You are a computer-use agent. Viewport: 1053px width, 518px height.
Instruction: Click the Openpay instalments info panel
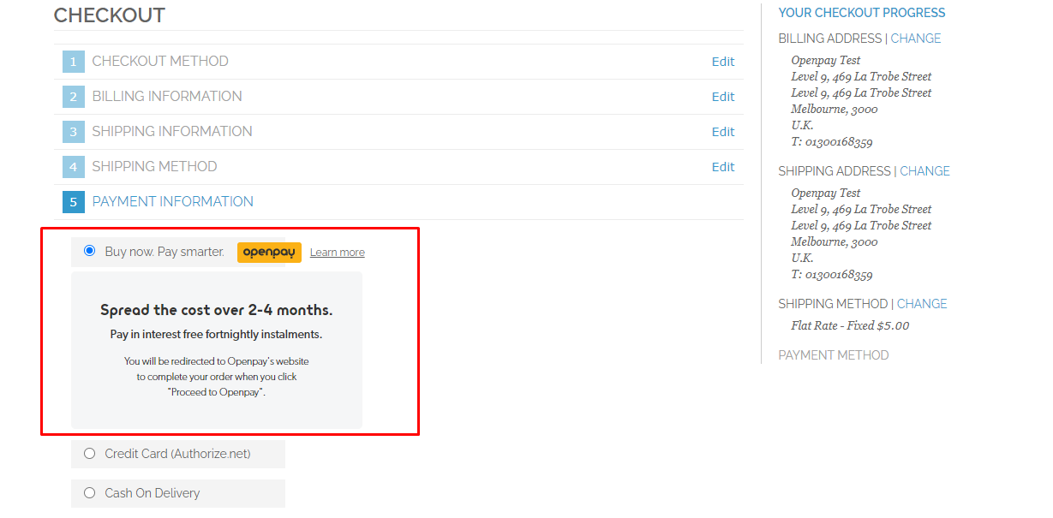(x=217, y=349)
